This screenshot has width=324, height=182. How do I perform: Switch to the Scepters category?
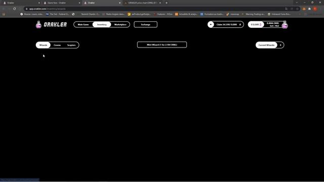[x=71, y=45]
